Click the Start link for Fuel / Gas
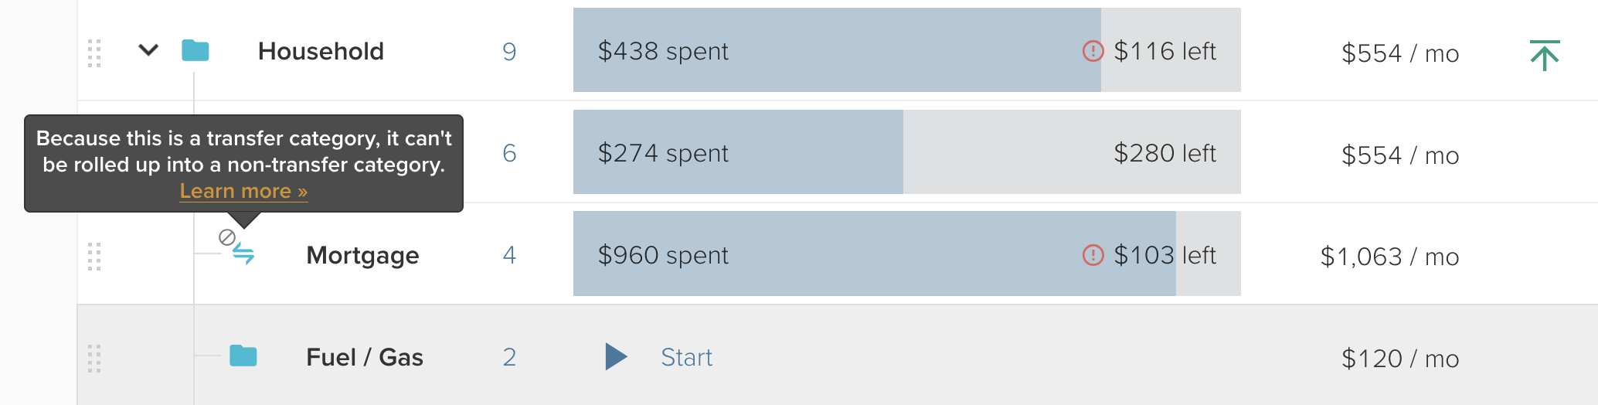This screenshot has width=1598, height=405. coord(686,357)
